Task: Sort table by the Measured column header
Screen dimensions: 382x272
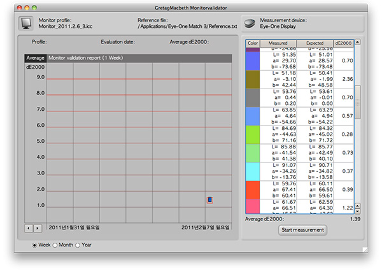Action: 278,43
